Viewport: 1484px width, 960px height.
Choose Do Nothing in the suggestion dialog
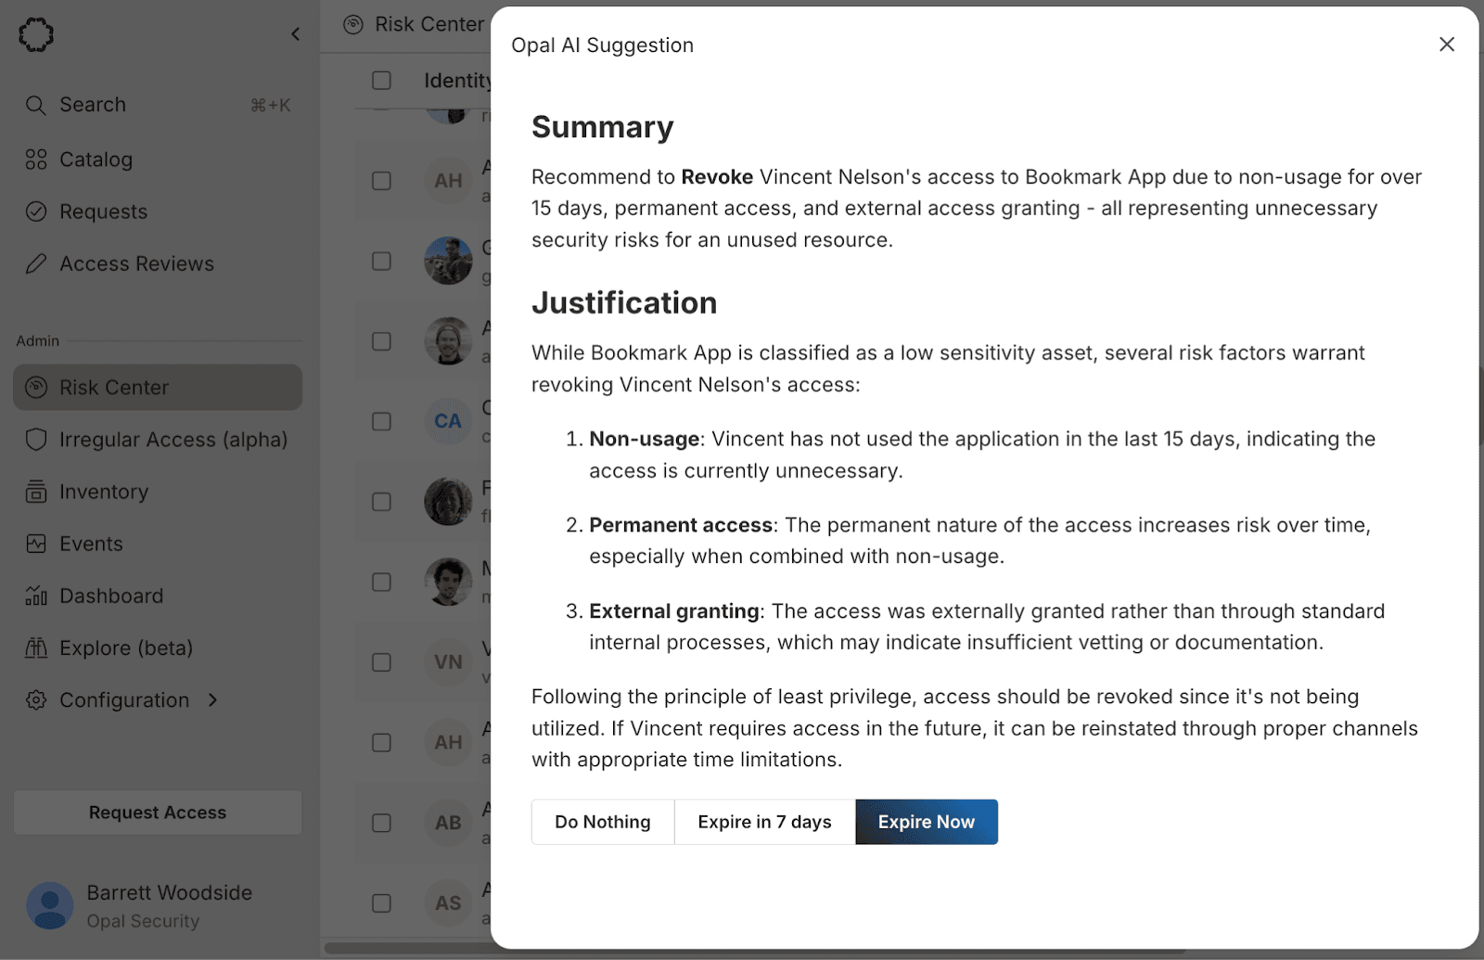coord(603,822)
